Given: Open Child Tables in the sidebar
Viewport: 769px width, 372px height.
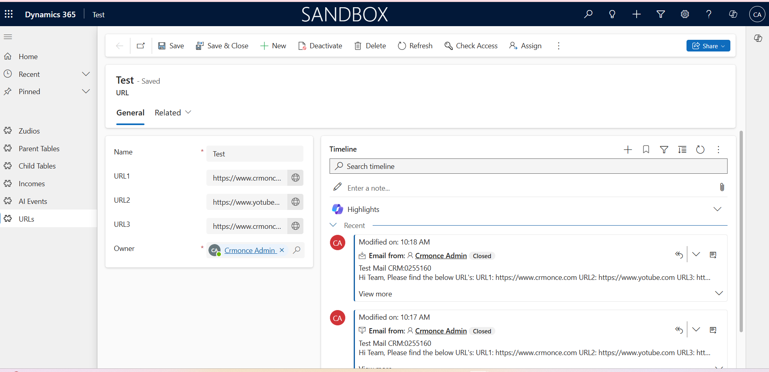Looking at the screenshot, I should click(x=37, y=166).
